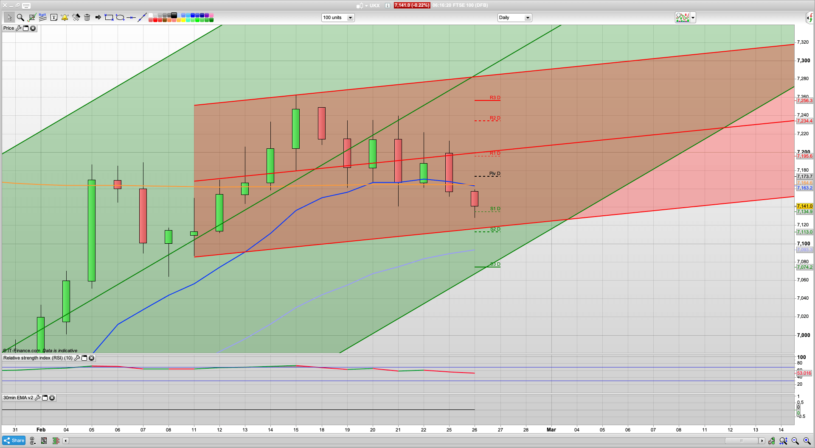Click the Piv D pivot label
Viewport: 815px width, 448px height.
point(495,173)
